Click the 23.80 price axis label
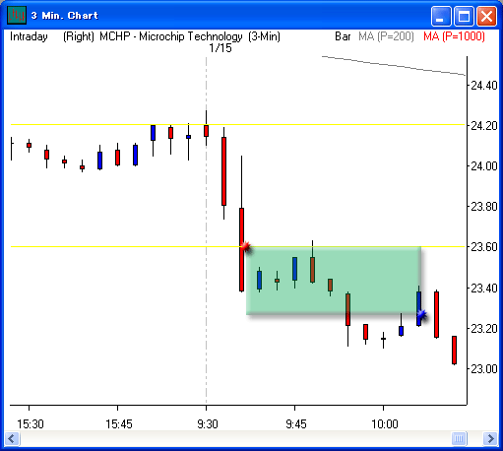Viewport: 503px width, 451px height. (x=484, y=207)
